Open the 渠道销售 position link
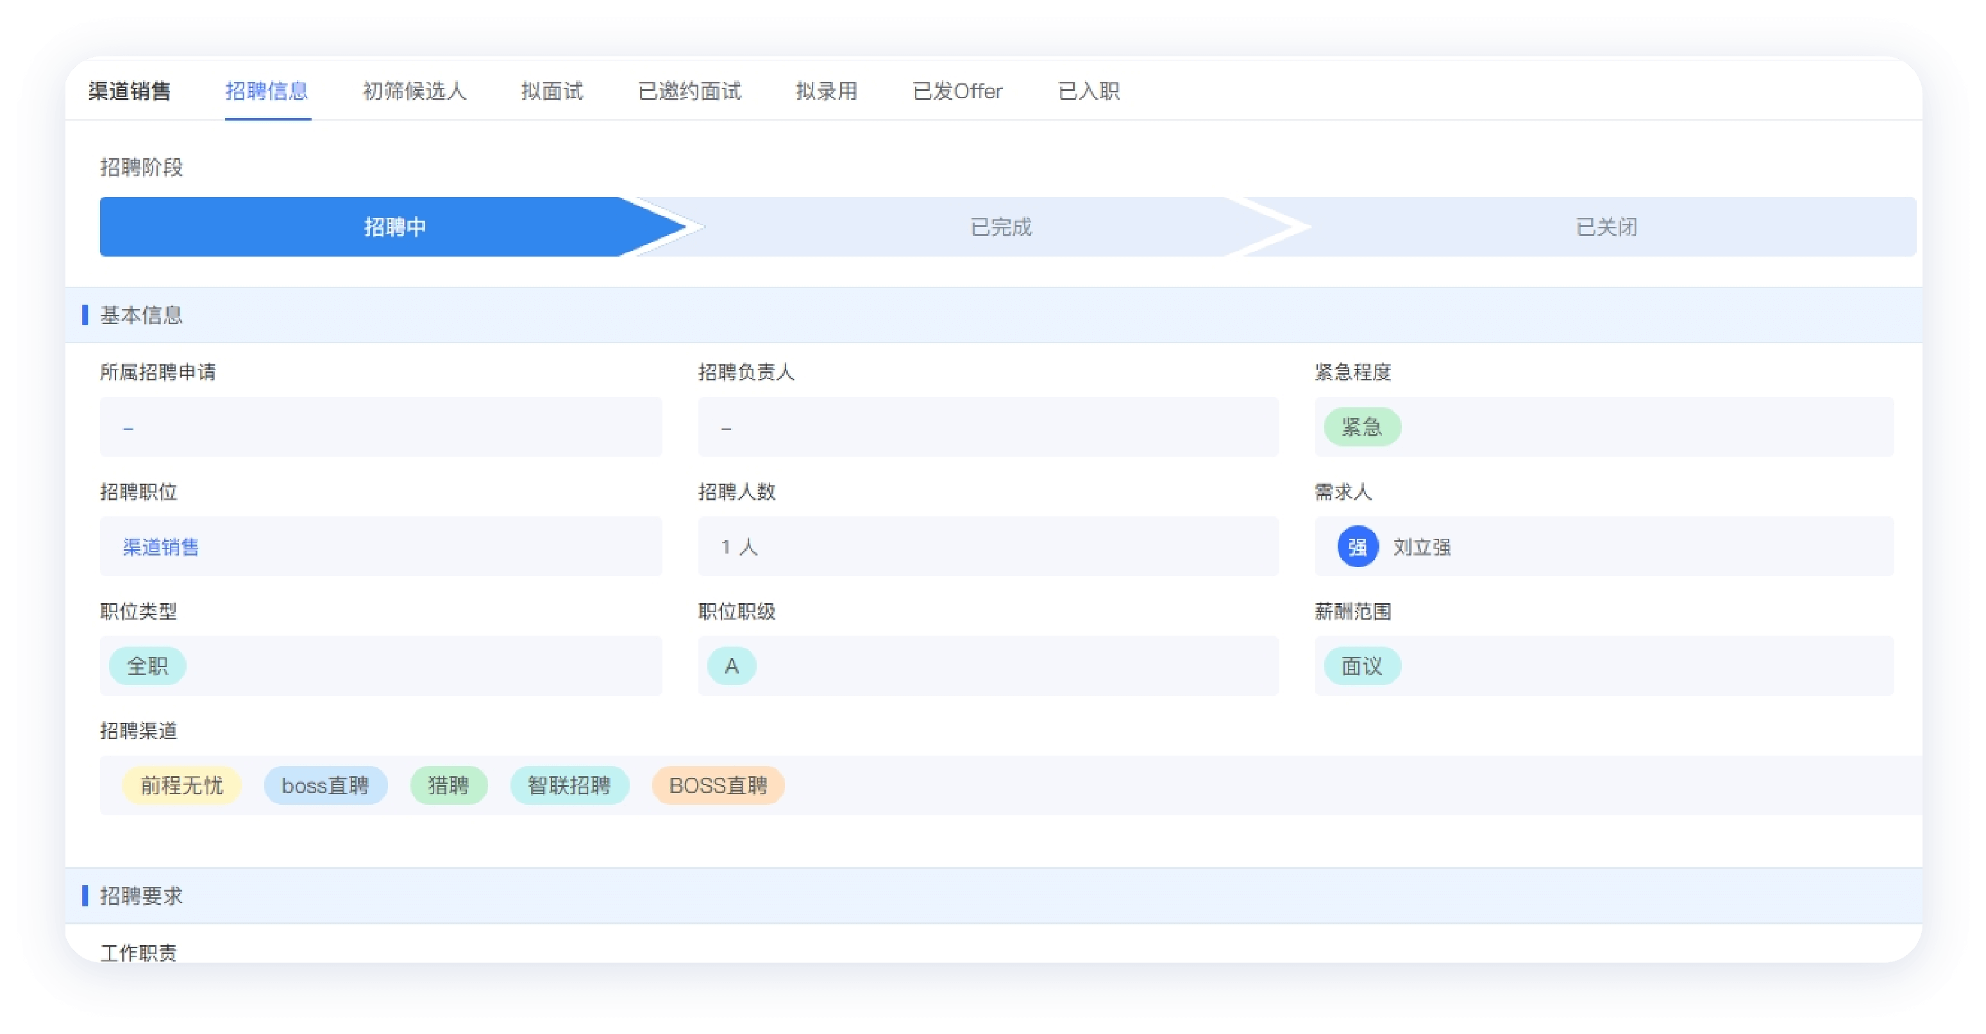 pyautogui.click(x=160, y=547)
